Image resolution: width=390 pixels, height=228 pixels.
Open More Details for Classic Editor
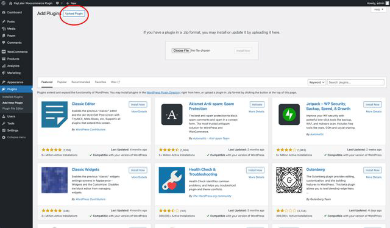139,112
